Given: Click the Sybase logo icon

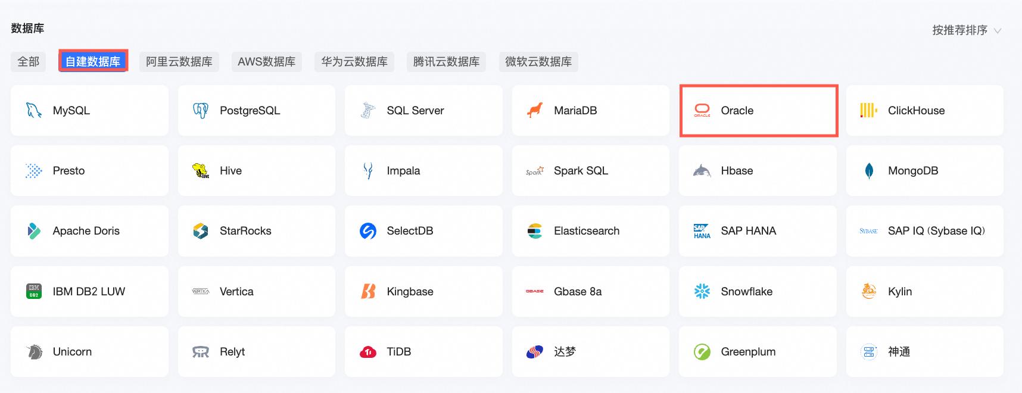Looking at the screenshot, I should tap(869, 231).
